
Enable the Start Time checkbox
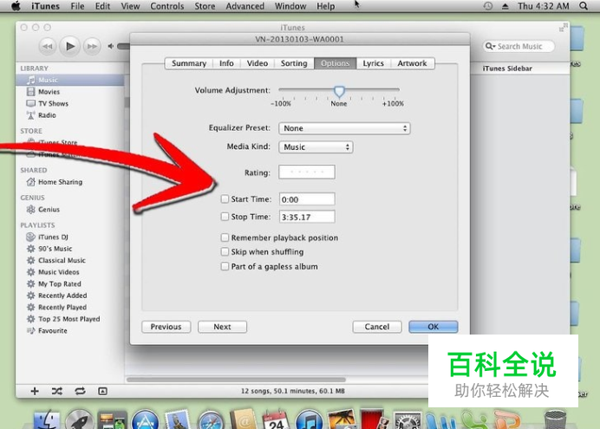pyautogui.click(x=225, y=198)
